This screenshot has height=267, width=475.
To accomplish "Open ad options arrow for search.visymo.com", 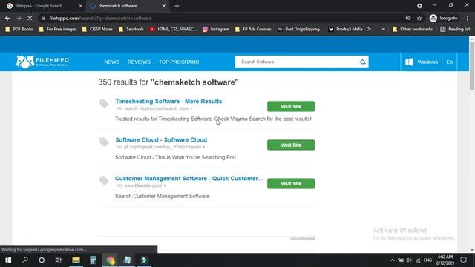I will 191,108.
